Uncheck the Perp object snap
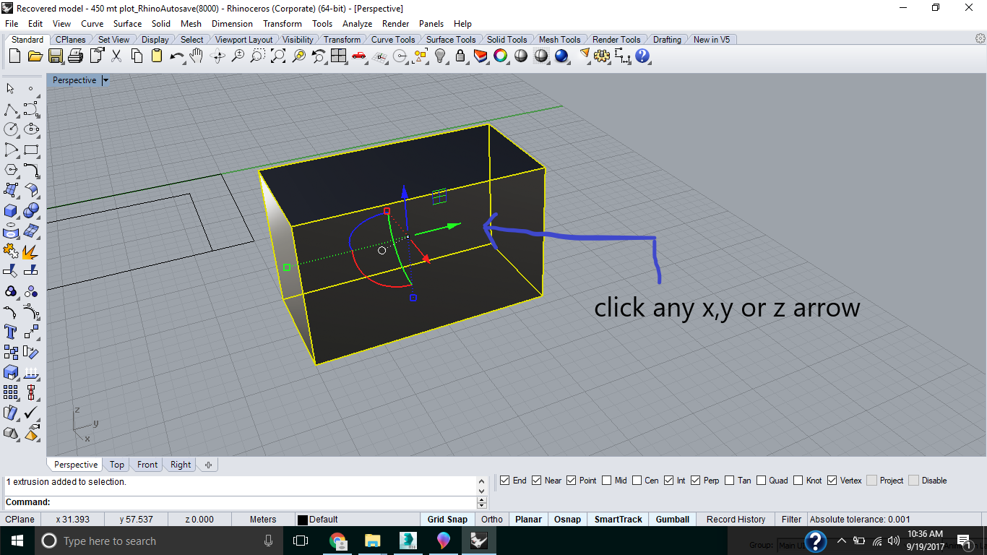This screenshot has width=987, height=555. click(x=696, y=481)
